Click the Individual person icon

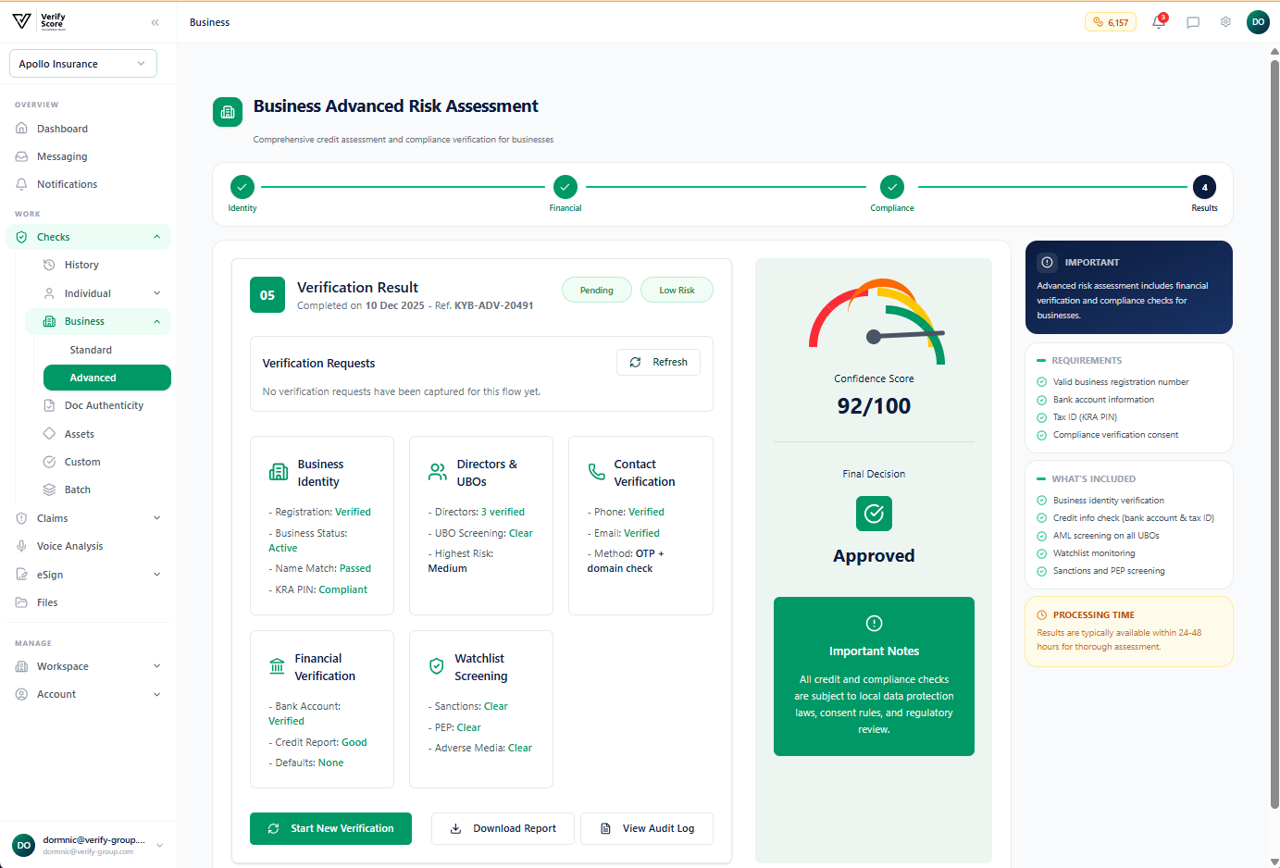[x=49, y=293]
